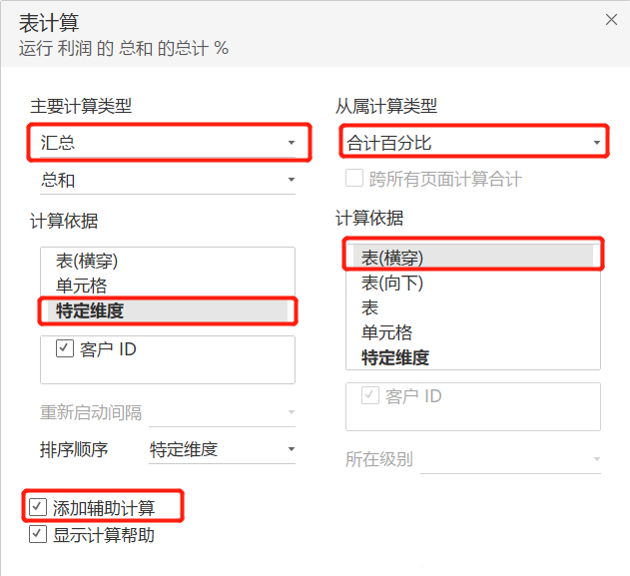Open the 汇总 primary calculation type dropdown
Image resolution: width=630 pixels, height=576 pixels.
point(168,143)
